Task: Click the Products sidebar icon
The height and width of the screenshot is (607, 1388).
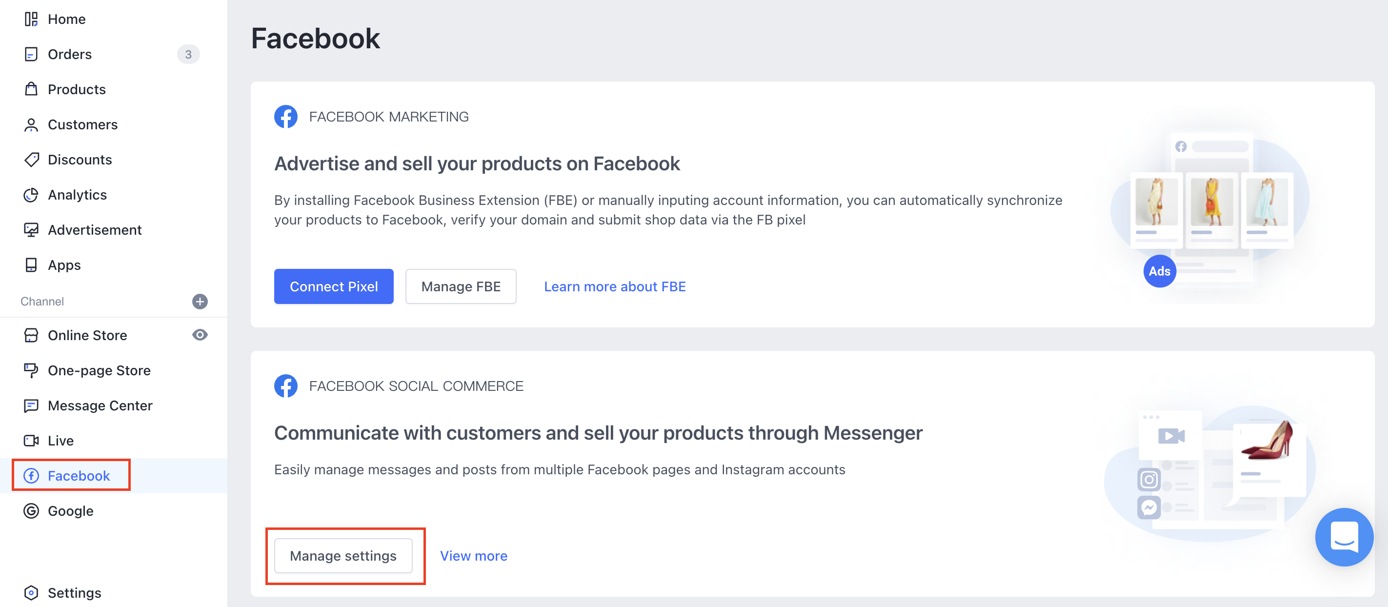Action: (x=31, y=89)
